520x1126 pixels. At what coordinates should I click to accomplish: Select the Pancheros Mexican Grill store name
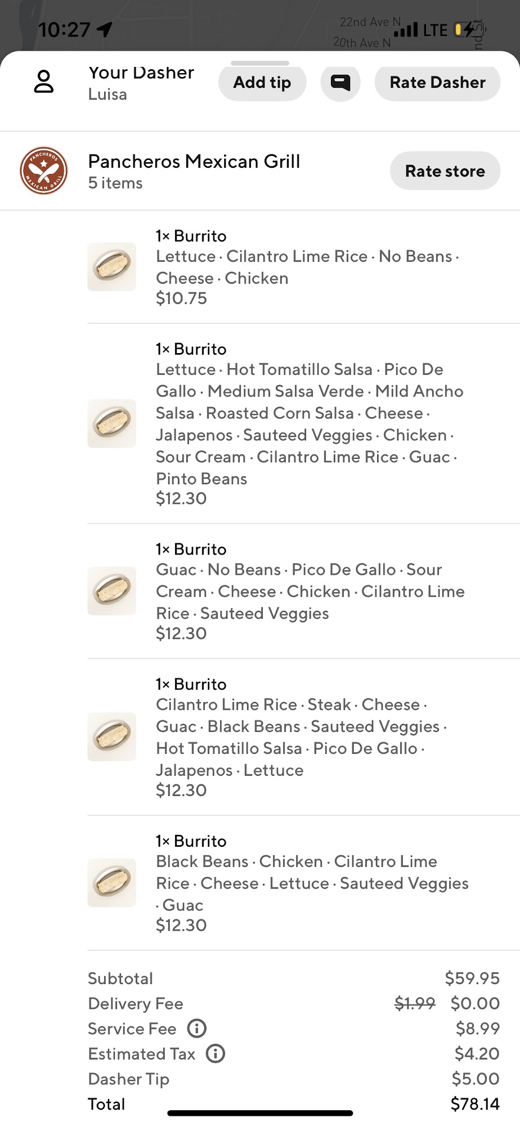click(194, 162)
